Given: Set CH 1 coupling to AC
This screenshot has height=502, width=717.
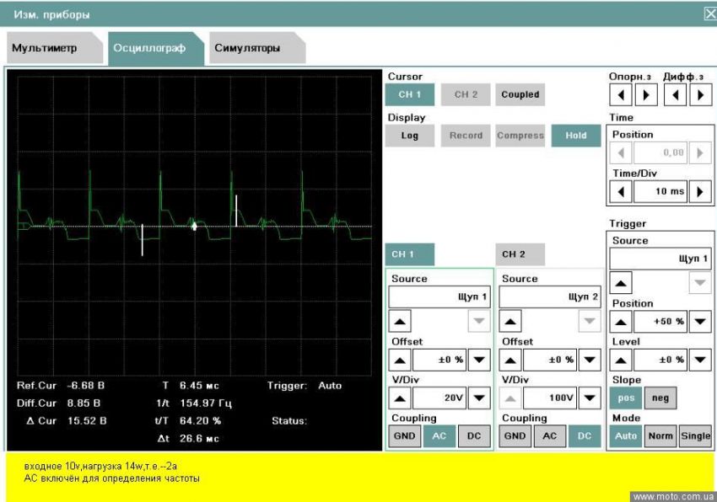Looking at the screenshot, I should click(439, 436).
